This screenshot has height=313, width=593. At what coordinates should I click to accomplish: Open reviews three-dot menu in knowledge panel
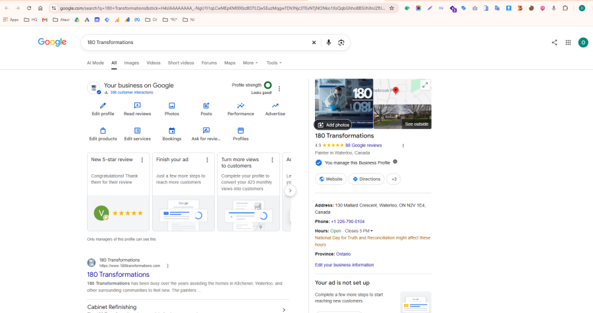click(x=403, y=145)
